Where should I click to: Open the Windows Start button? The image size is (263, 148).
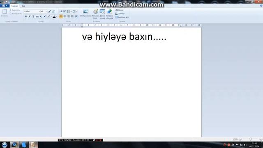pyautogui.click(x=5, y=145)
